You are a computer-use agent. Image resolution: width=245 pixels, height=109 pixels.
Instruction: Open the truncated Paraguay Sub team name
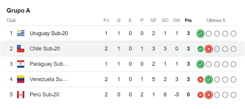(x=49, y=64)
